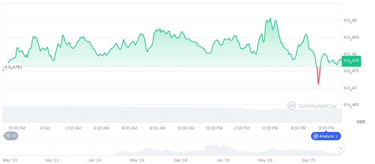Select the 12:00 PM time axis label
The image size is (375, 164).
click(214, 128)
